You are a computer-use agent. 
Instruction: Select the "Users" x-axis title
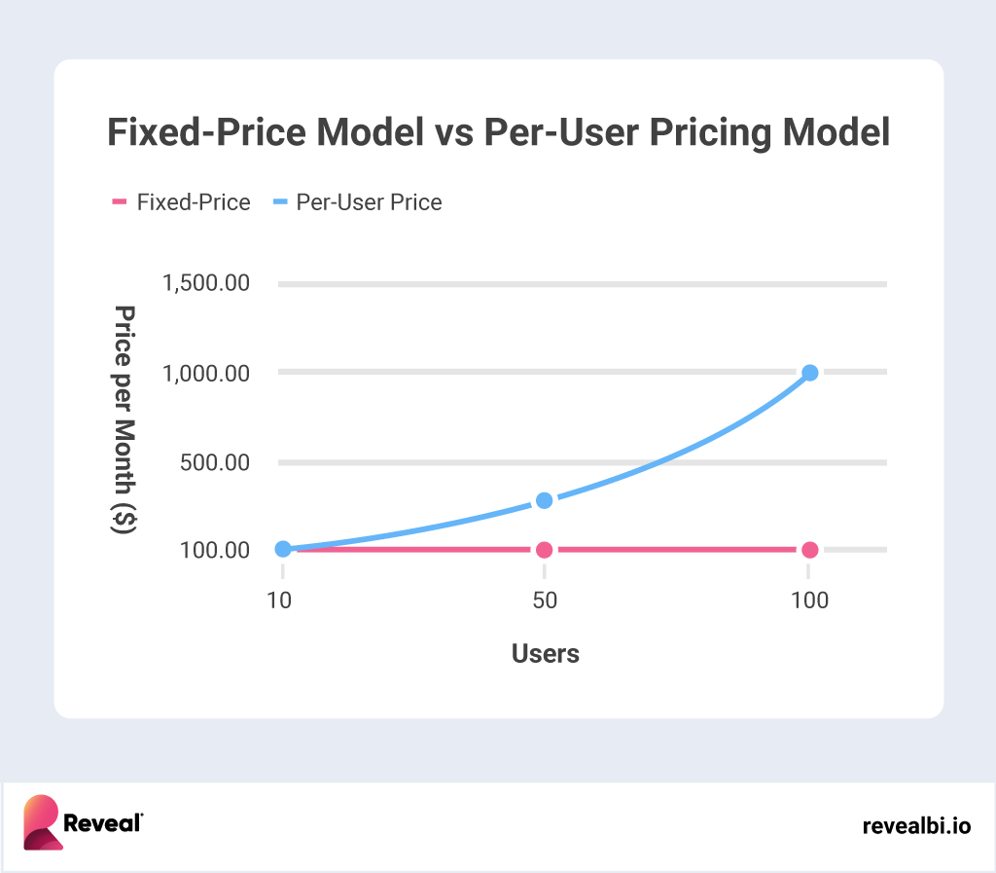(x=545, y=654)
